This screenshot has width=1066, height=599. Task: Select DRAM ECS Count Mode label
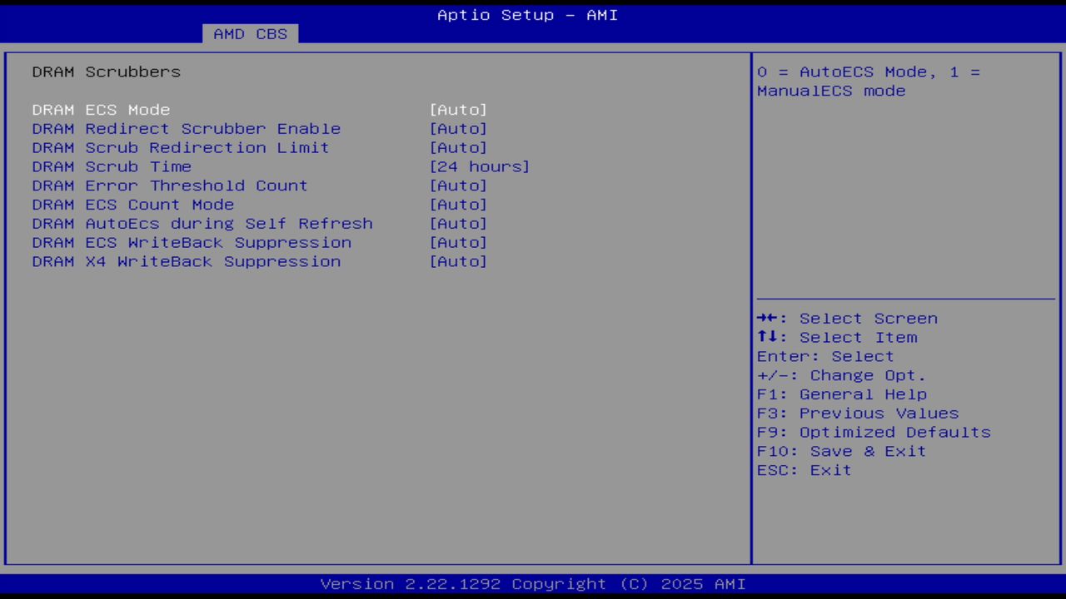[x=133, y=205]
